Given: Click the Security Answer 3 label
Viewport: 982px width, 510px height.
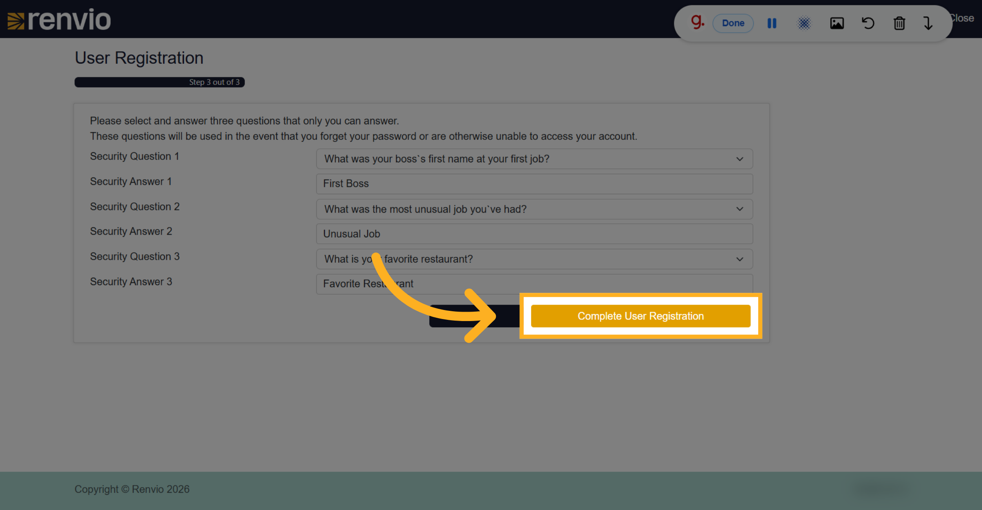Looking at the screenshot, I should coord(131,282).
